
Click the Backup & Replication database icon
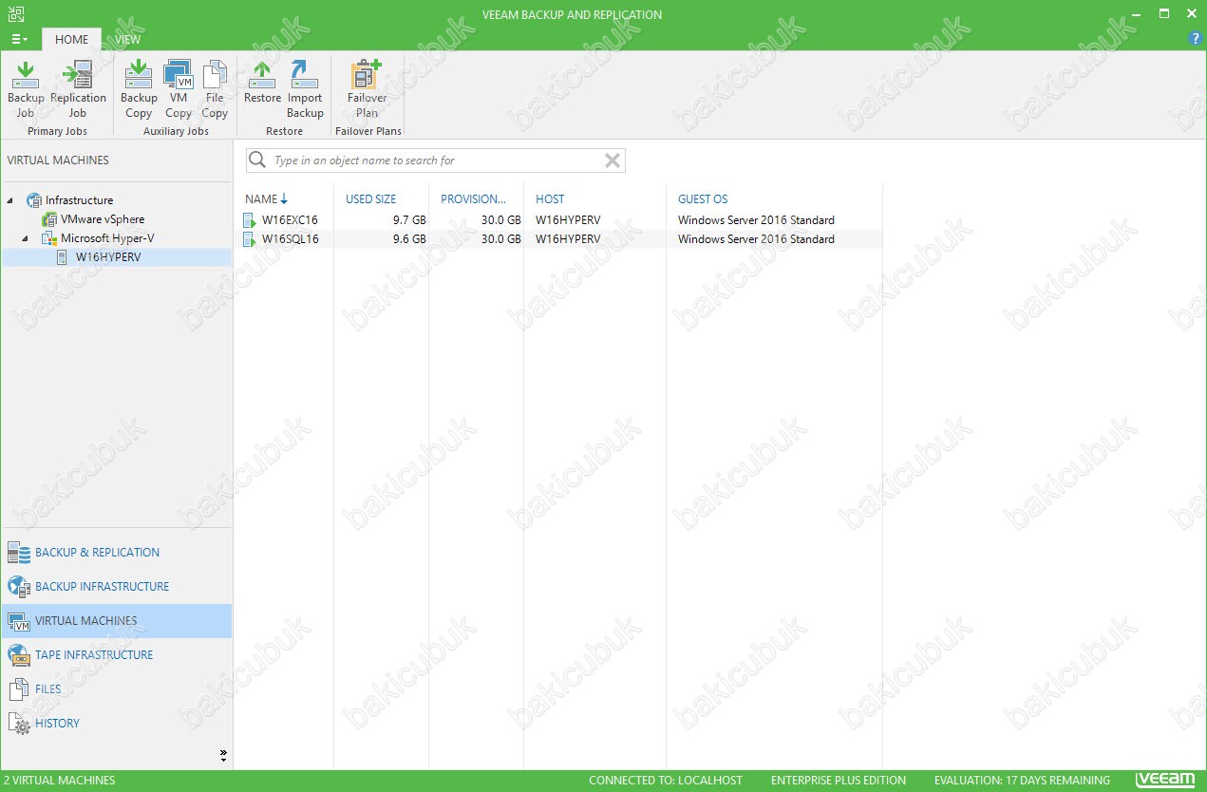coord(19,553)
